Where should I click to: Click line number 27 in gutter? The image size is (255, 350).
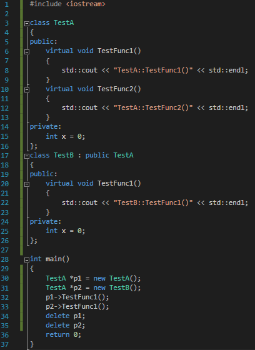[5, 250]
